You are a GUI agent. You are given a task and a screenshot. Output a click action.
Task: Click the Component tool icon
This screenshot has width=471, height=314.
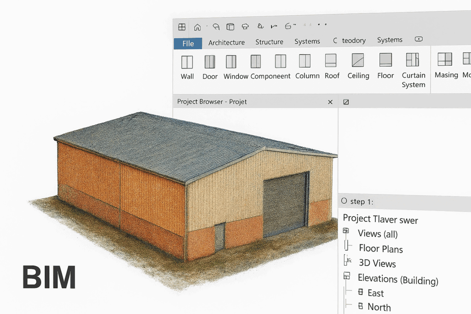(x=256, y=62)
